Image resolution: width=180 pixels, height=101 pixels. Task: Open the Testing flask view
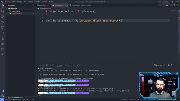point(3,38)
